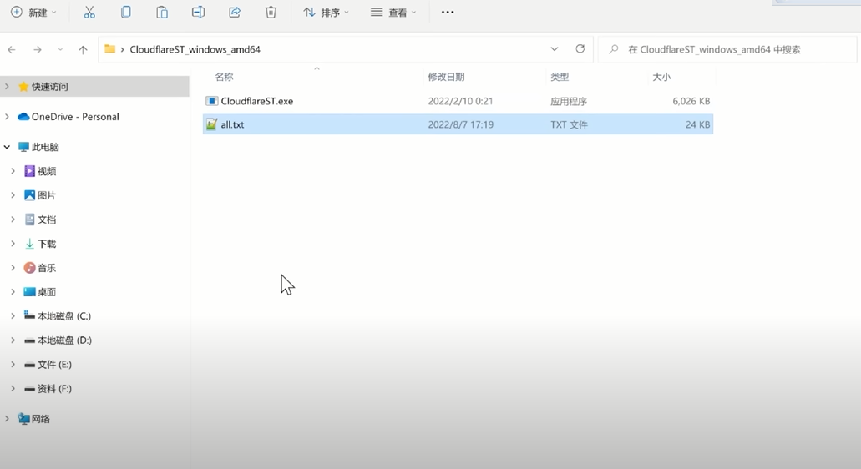Click the Share icon in toolbar
Screen dimensions: 861x469
click(x=235, y=13)
